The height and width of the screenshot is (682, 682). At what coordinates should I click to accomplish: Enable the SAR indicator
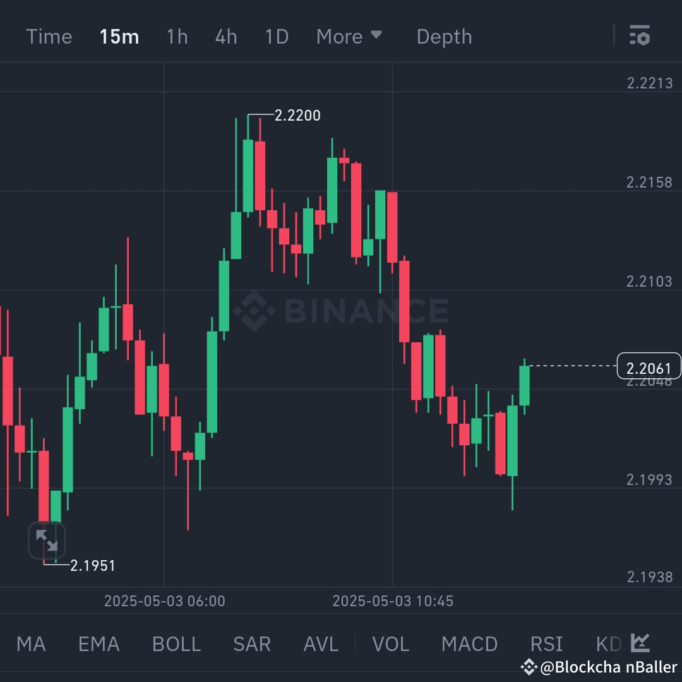[251, 643]
